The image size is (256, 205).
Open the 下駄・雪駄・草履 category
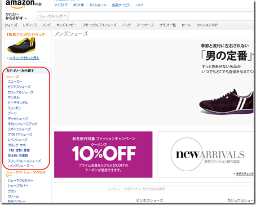point(19,150)
